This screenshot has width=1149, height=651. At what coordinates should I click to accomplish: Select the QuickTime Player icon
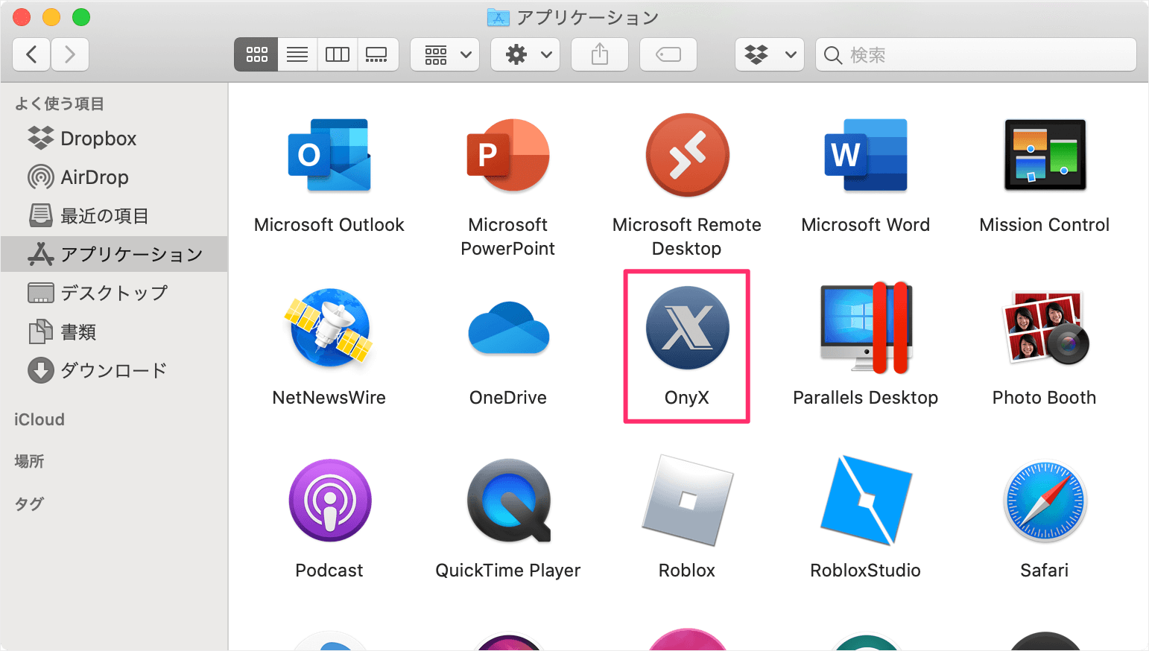pos(508,501)
